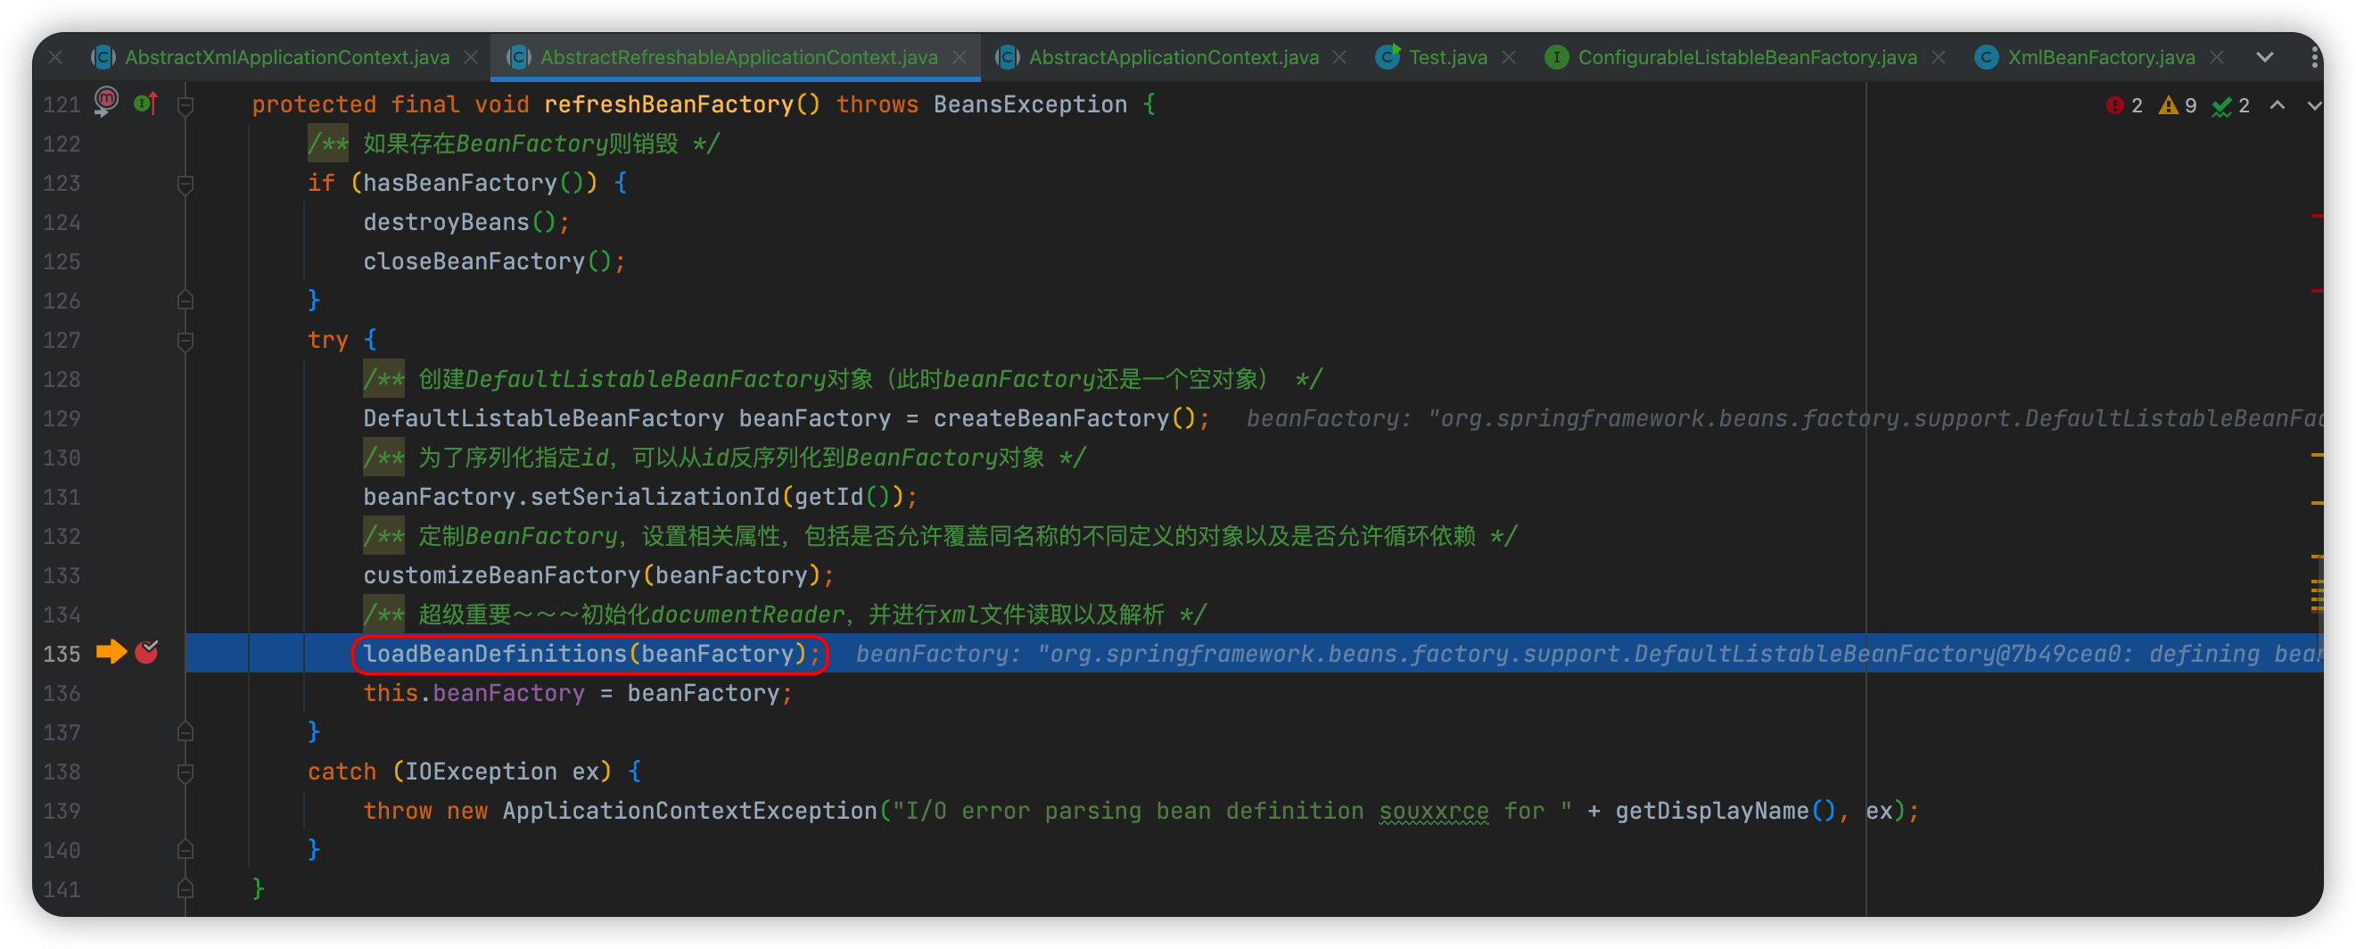Open the XmlBeanFactory.java tab
2356x949 pixels.
coord(2101,57)
